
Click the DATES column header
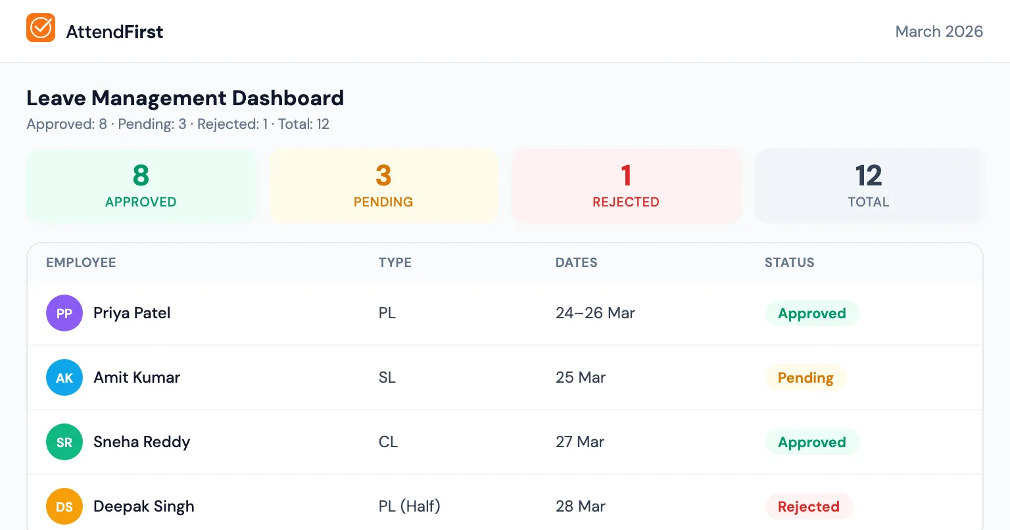pyautogui.click(x=577, y=262)
